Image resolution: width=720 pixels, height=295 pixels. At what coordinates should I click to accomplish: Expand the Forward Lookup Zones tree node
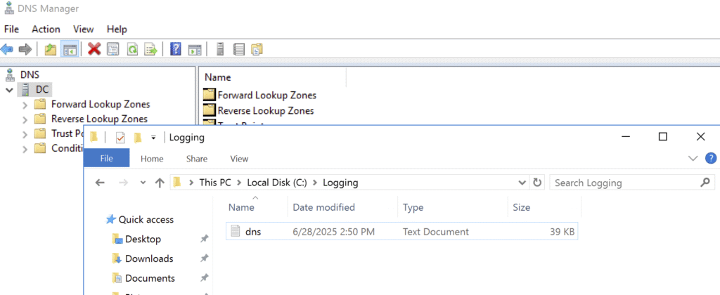pos(25,104)
